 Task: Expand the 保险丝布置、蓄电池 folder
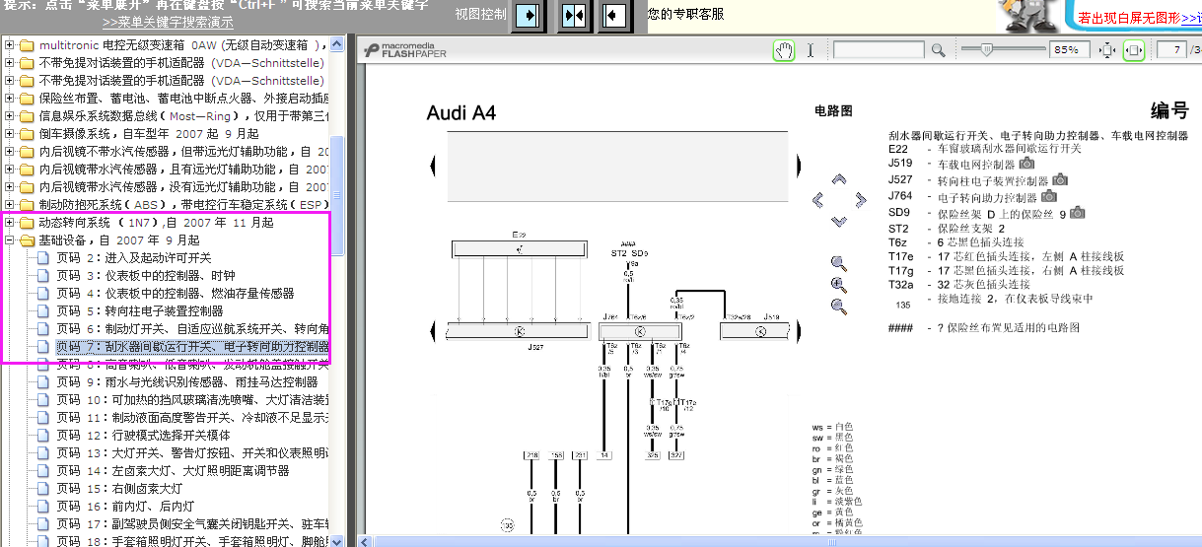click(x=10, y=99)
